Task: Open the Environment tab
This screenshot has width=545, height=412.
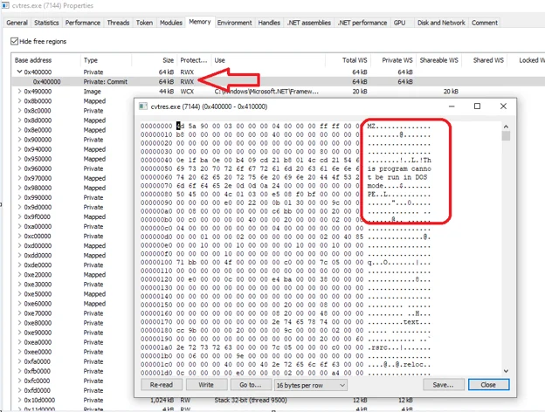Action: (235, 23)
